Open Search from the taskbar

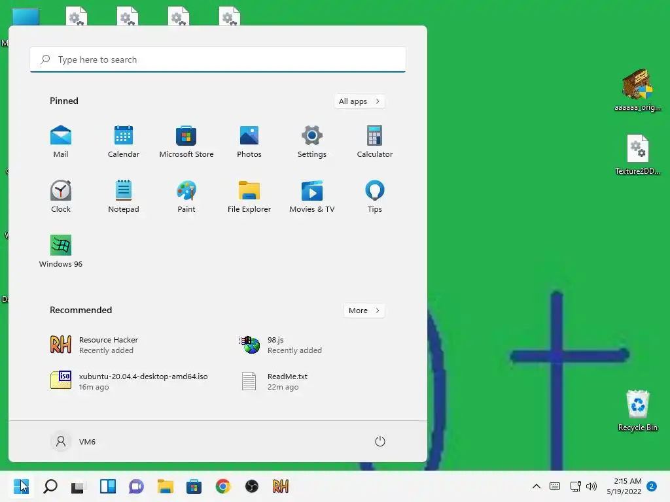pos(50,486)
